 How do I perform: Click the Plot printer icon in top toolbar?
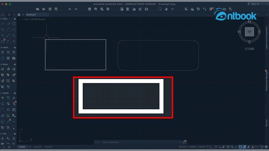point(89,9)
